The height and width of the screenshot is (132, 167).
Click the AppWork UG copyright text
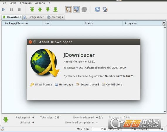coord(95,68)
